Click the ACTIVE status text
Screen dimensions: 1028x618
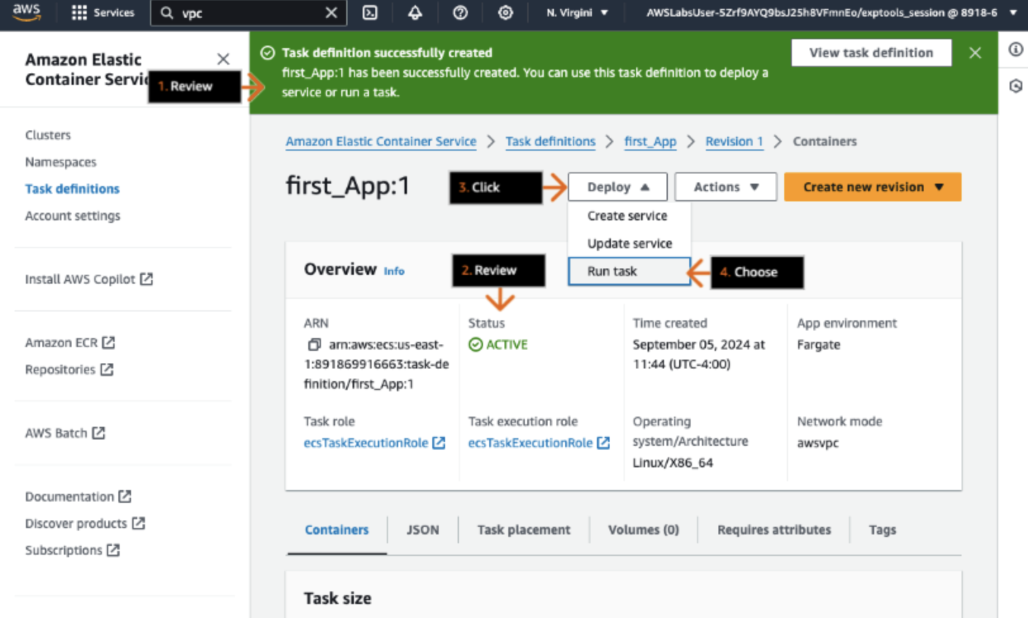coord(506,345)
